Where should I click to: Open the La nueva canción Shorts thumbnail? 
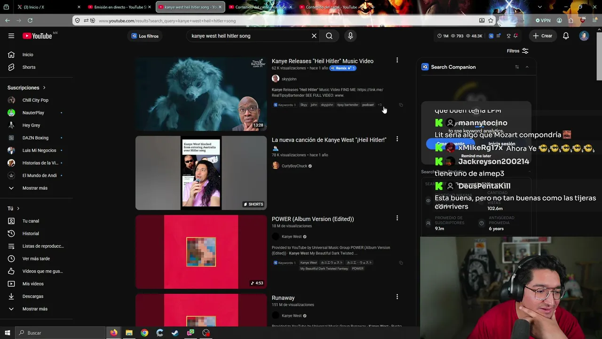click(x=201, y=173)
